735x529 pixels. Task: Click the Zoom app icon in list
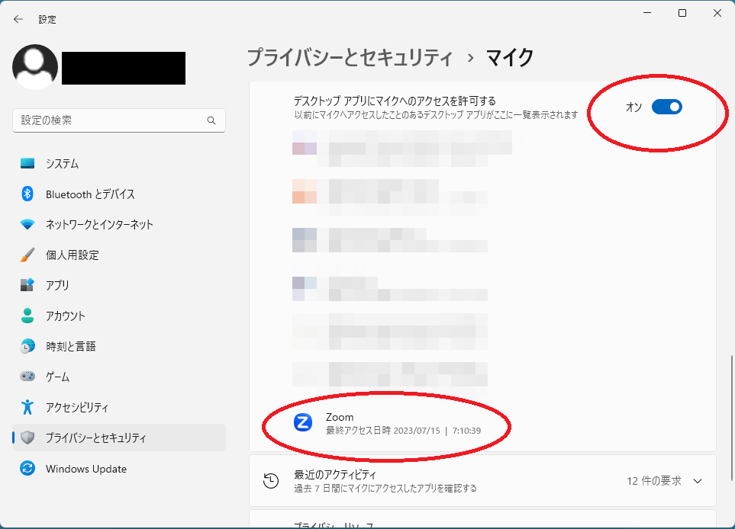(303, 423)
